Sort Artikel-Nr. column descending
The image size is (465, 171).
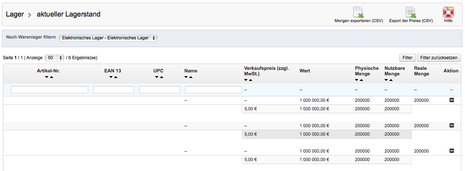coord(47,77)
